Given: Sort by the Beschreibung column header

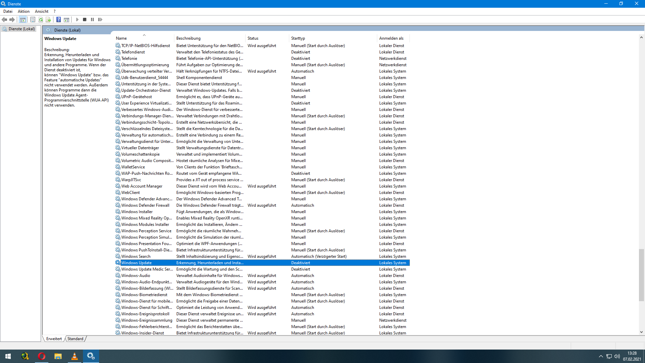Looking at the screenshot, I should click(x=210, y=38).
